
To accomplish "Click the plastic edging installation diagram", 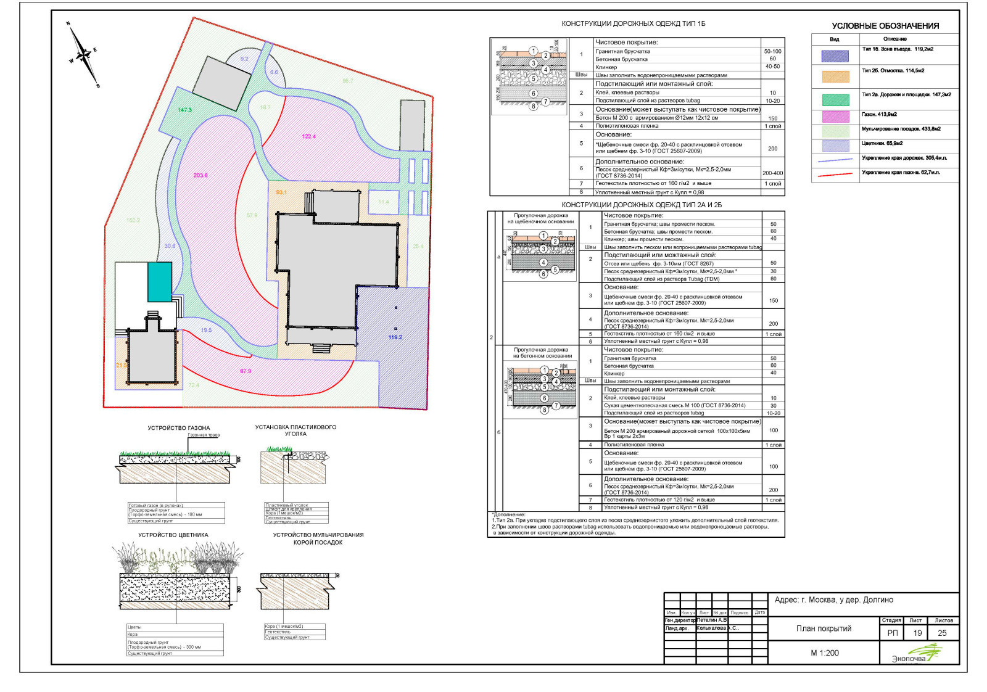I will (294, 467).
